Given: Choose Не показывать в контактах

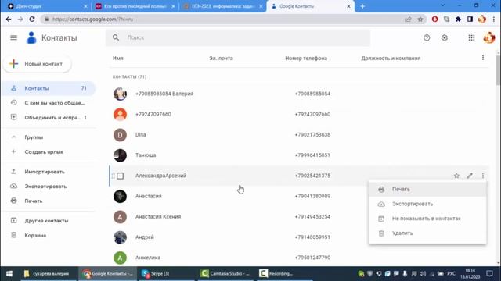Looking at the screenshot, I should pyautogui.click(x=427, y=219).
